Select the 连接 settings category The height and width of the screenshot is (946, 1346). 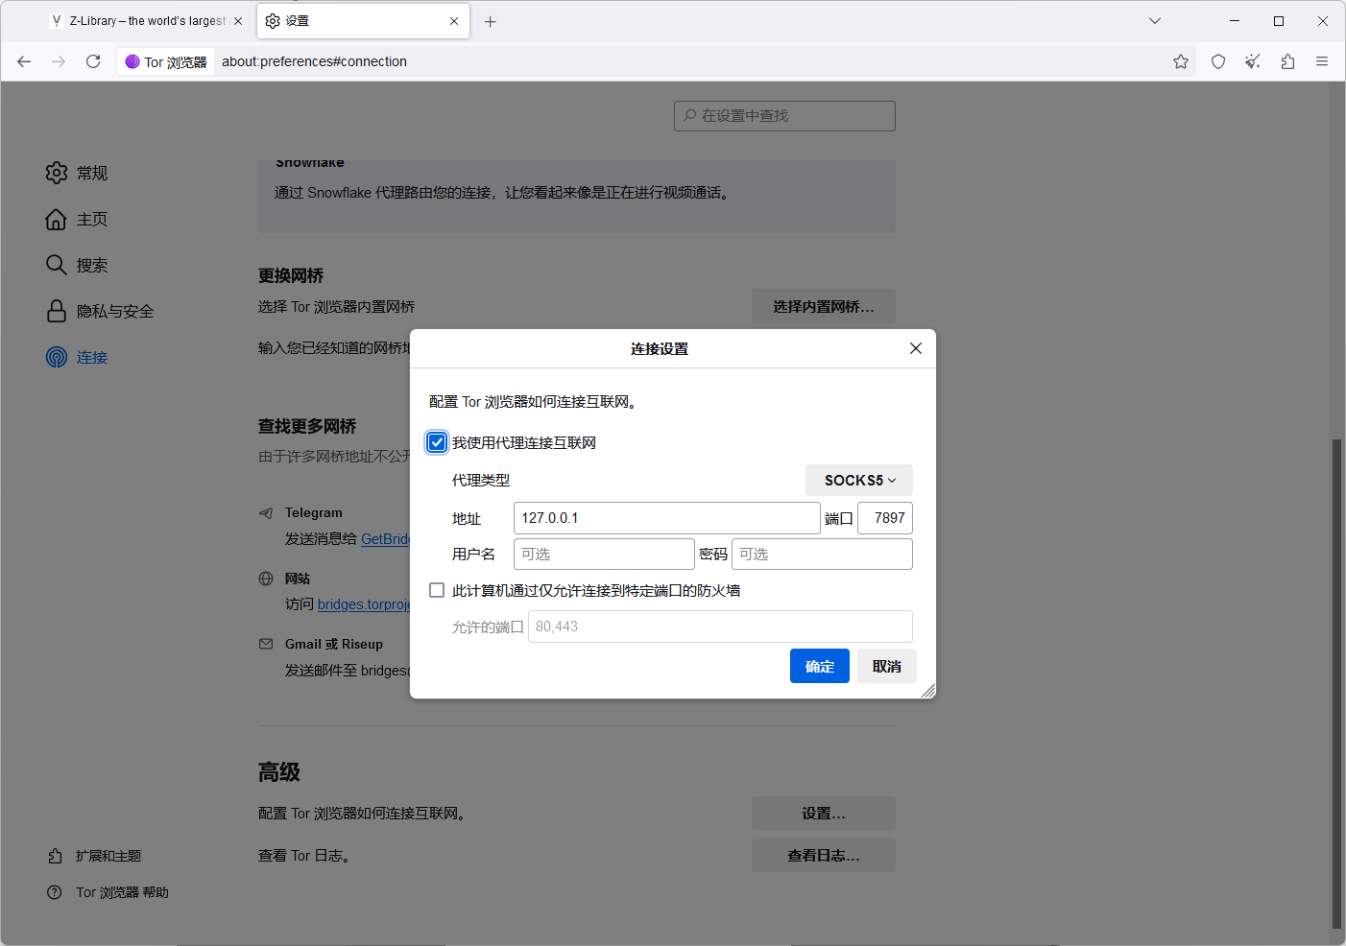(77, 357)
